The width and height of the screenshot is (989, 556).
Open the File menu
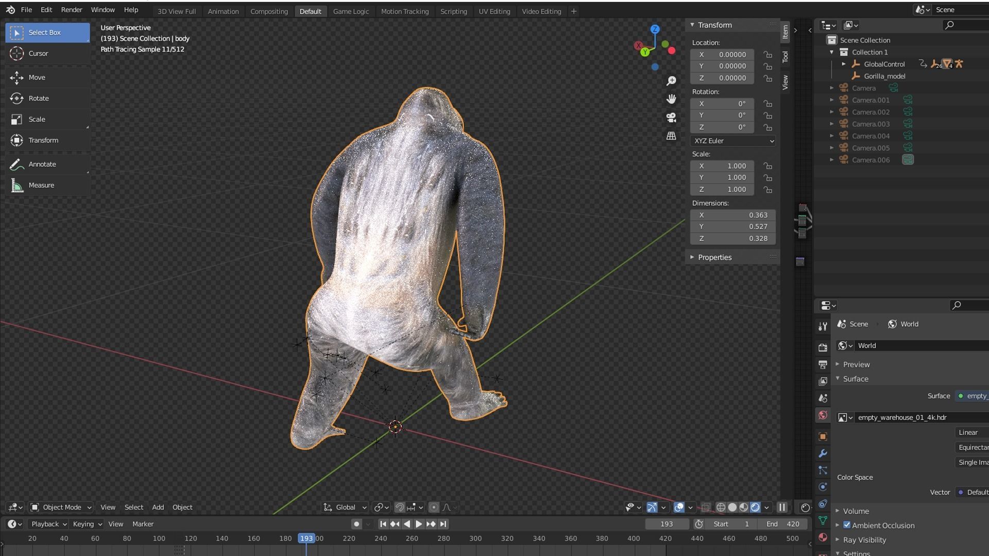(x=26, y=10)
